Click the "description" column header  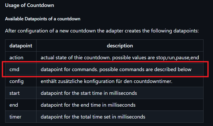coord(120,46)
